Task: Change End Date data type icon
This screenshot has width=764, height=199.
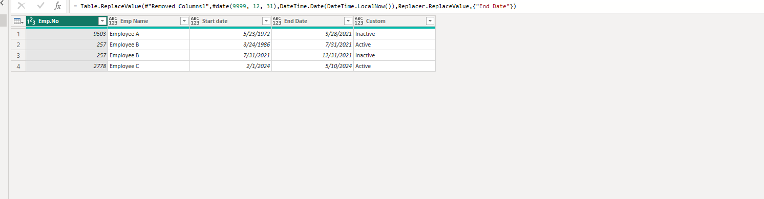Action: point(277,21)
